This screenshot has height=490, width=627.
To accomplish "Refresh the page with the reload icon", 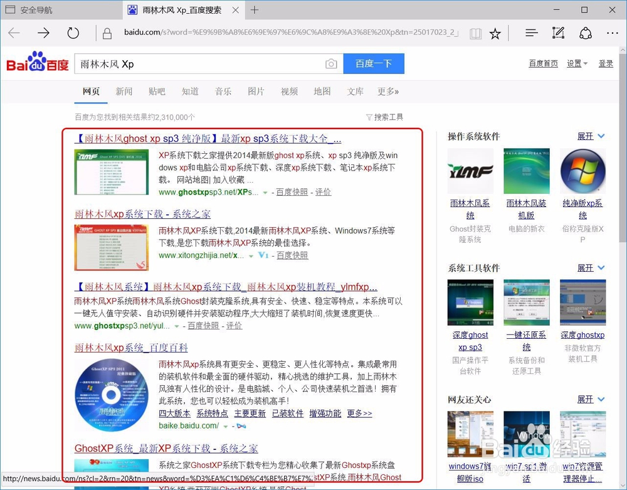I will [x=73, y=33].
